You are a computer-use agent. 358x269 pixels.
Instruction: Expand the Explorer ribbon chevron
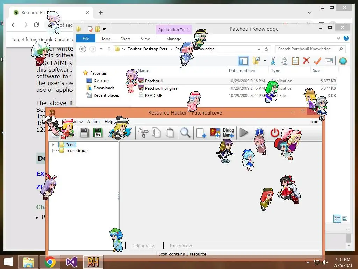(338, 38)
